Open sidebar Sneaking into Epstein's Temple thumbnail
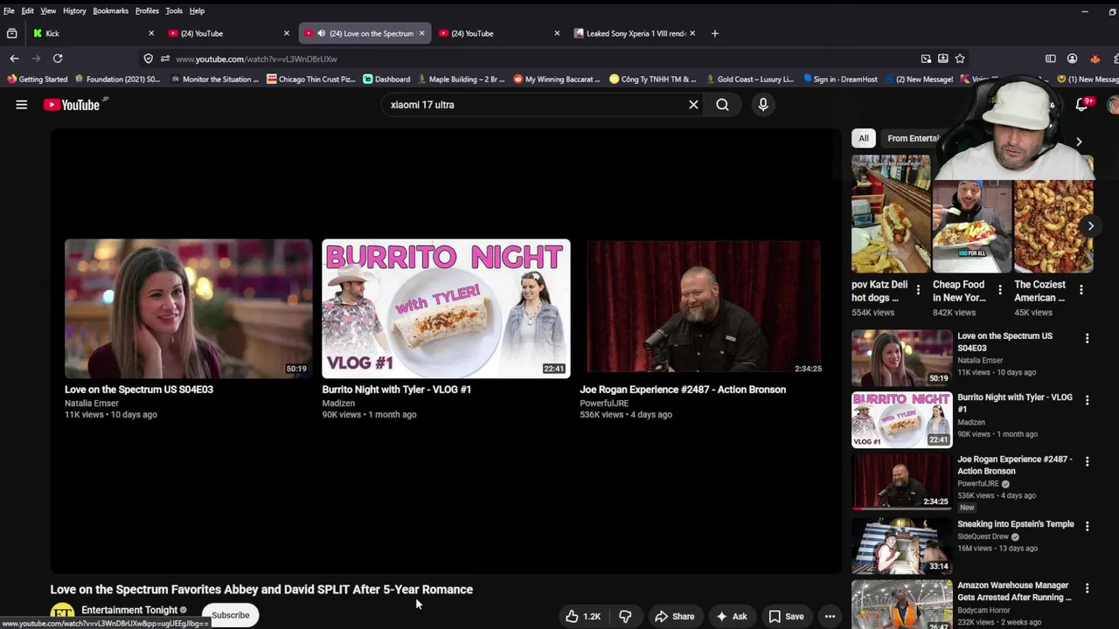 click(x=902, y=546)
